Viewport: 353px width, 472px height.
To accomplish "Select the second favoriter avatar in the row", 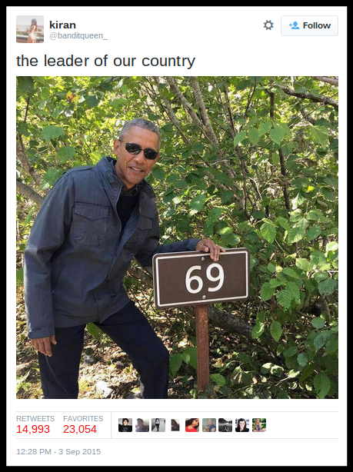I will point(142,425).
